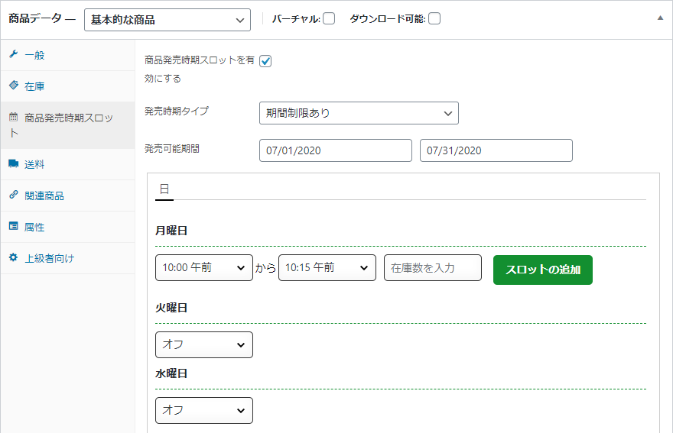Viewport: 673px width, 433px height.
Task: Enable the ダウンロード可能 checkbox
Action: (x=434, y=18)
